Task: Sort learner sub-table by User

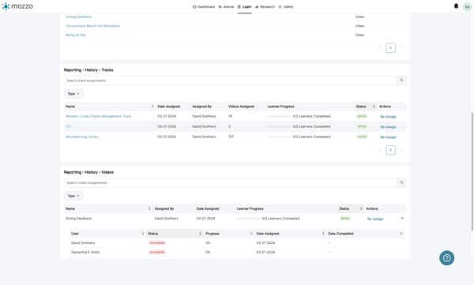Action: 143,234
